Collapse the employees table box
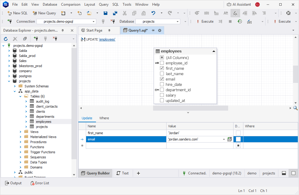 point(214,51)
